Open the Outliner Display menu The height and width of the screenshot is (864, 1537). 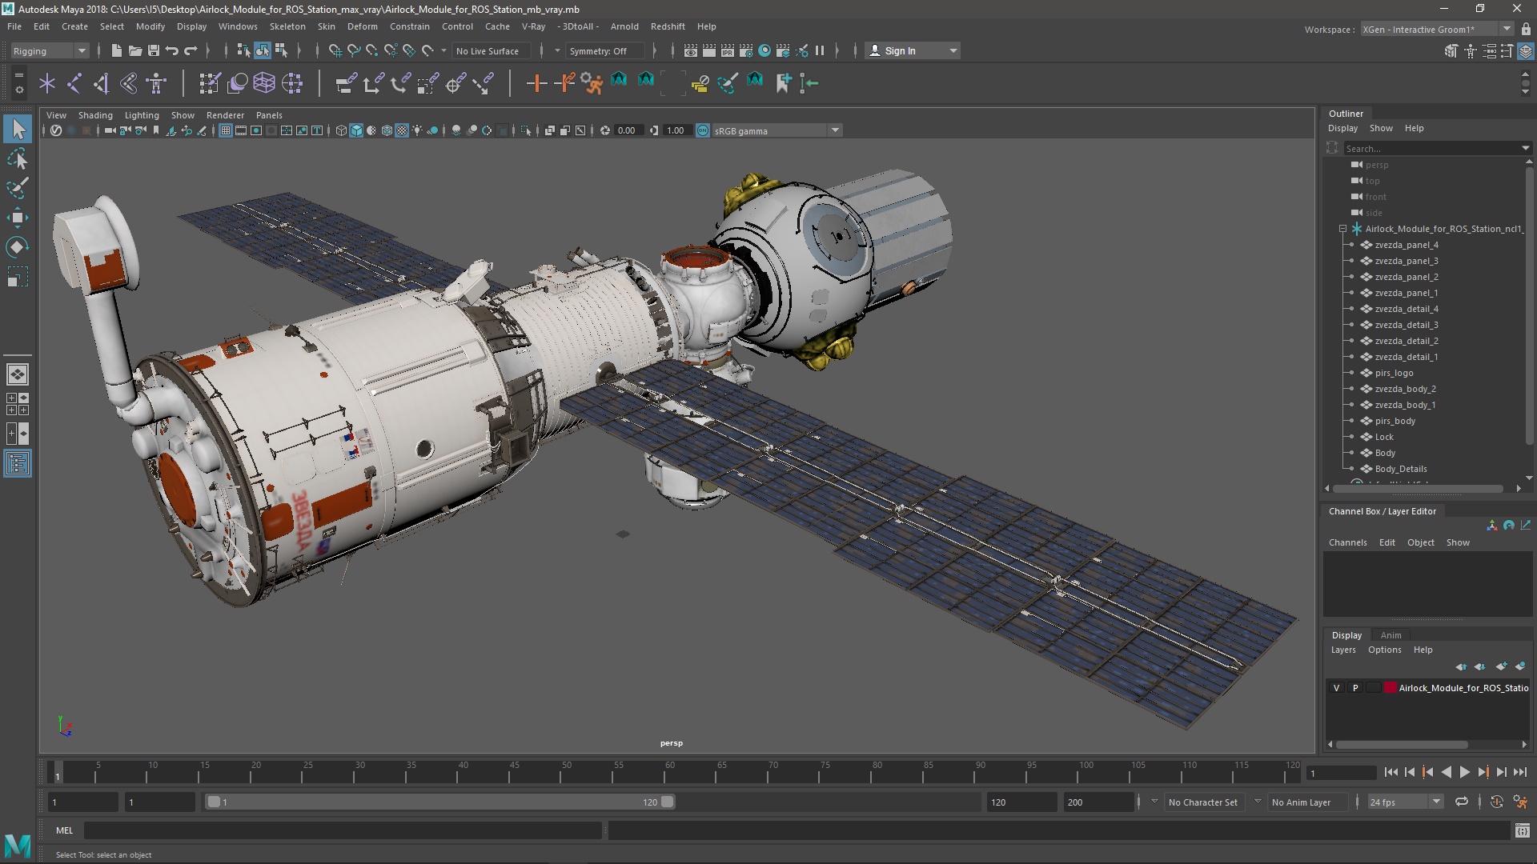pyautogui.click(x=1342, y=128)
